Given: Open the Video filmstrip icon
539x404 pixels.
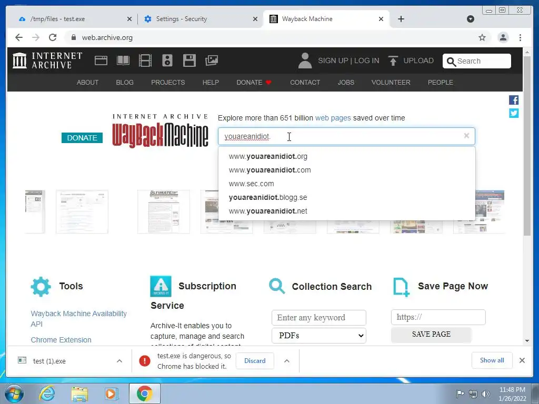Looking at the screenshot, I should click(145, 60).
